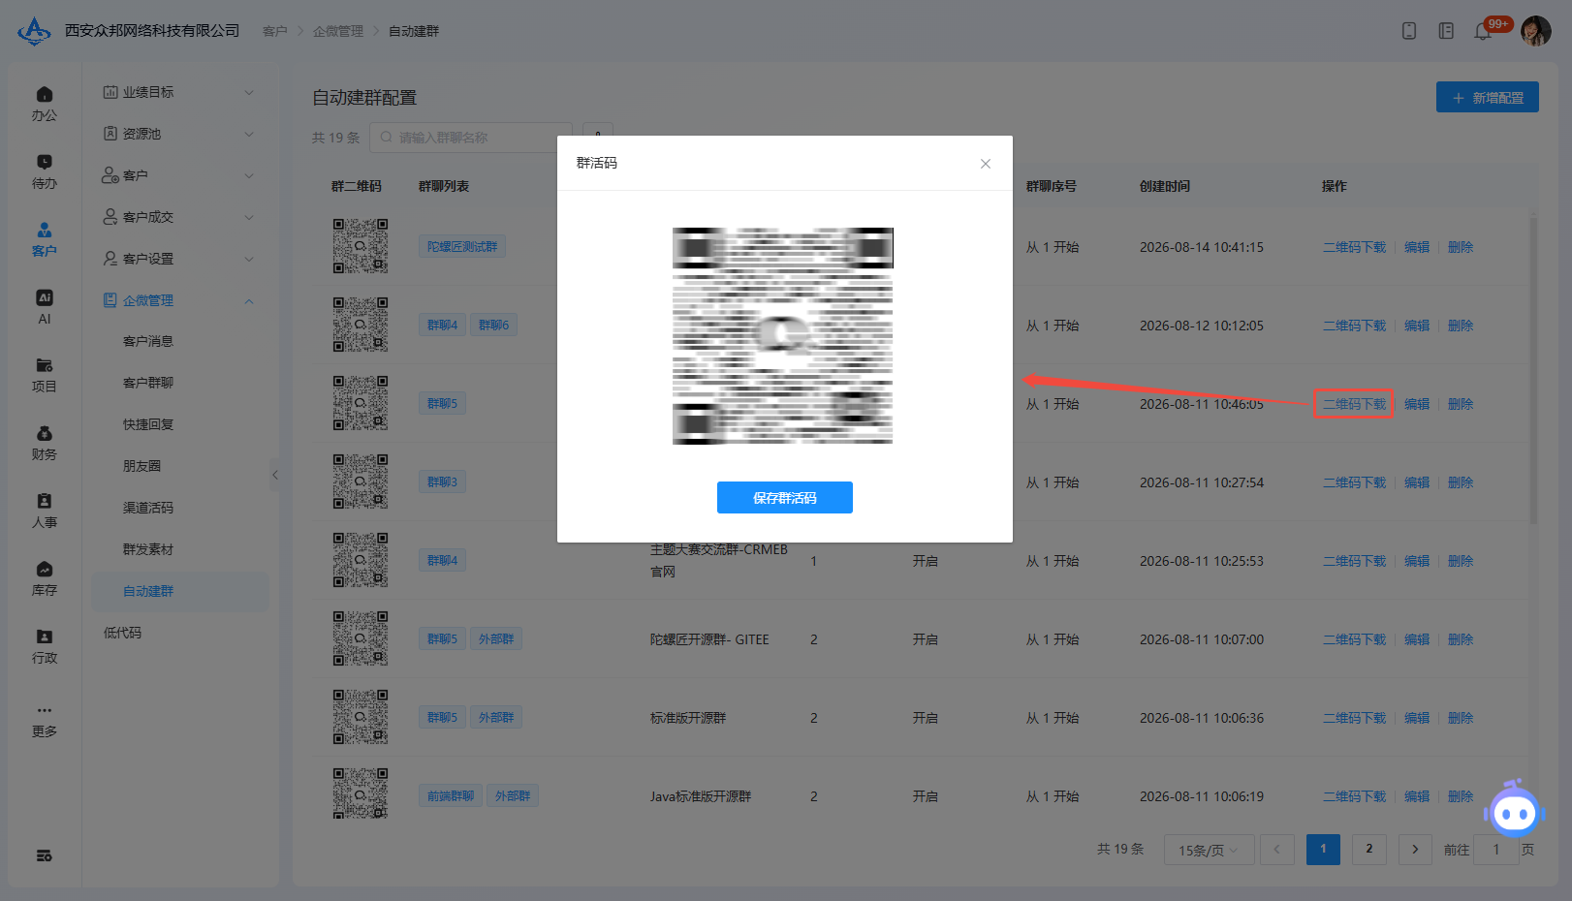The height and width of the screenshot is (901, 1572).
Task: Select the 自动建群 menu item
Action: 179,591
